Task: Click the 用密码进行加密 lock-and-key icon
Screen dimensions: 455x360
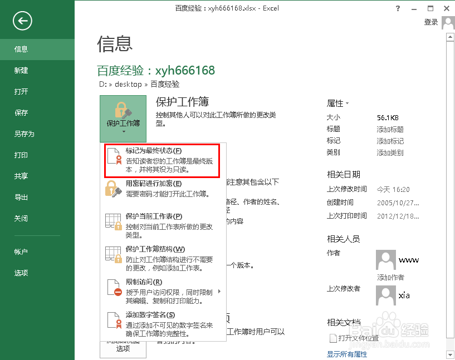Action: coord(114,190)
